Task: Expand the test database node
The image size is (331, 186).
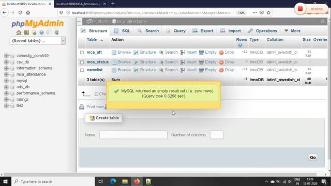Action: [6, 105]
